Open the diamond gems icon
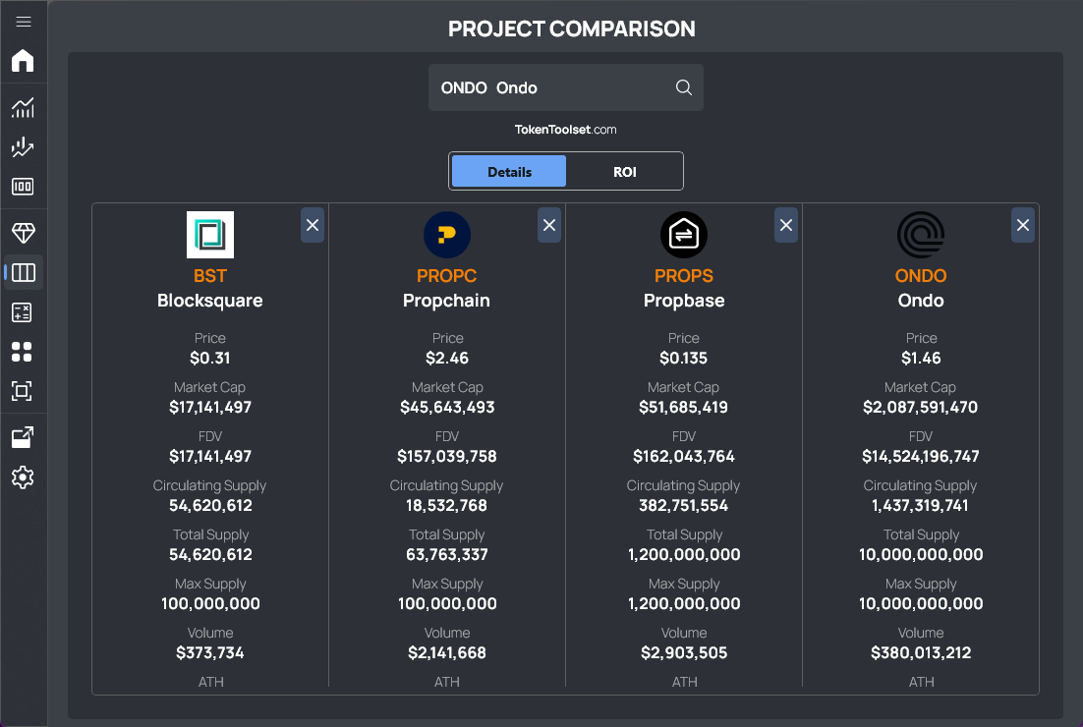1083x727 pixels. [23, 233]
